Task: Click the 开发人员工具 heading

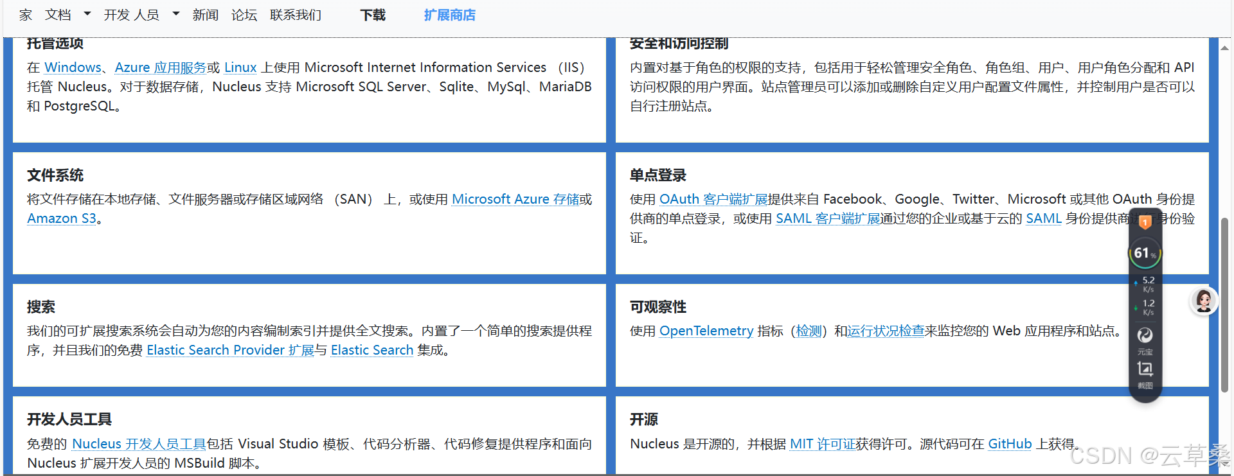Action: [x=69, y=419]
